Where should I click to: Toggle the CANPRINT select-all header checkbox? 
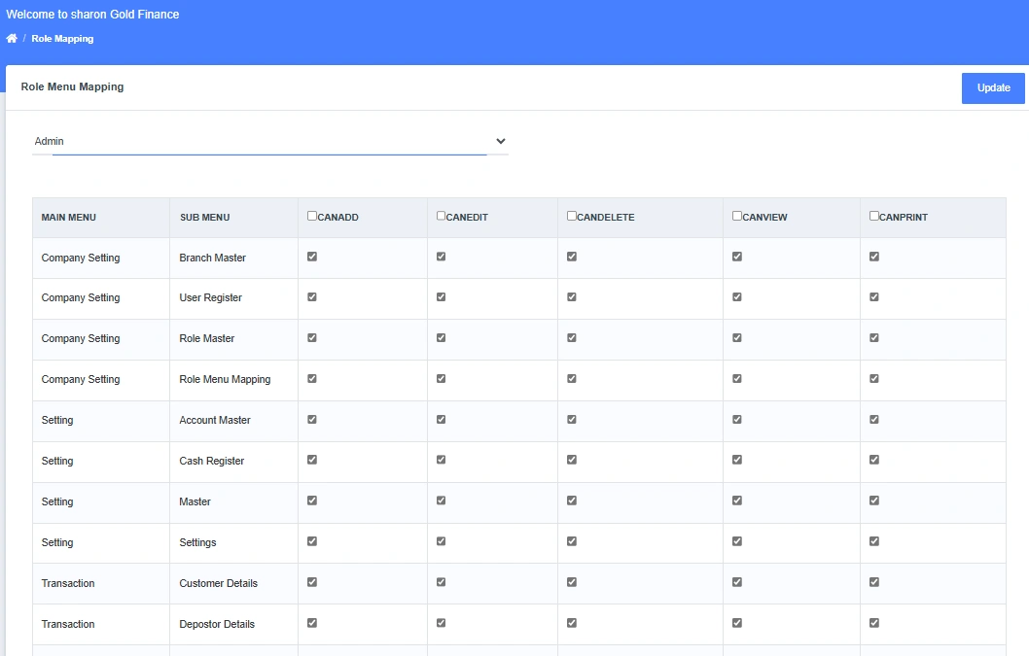874,216
